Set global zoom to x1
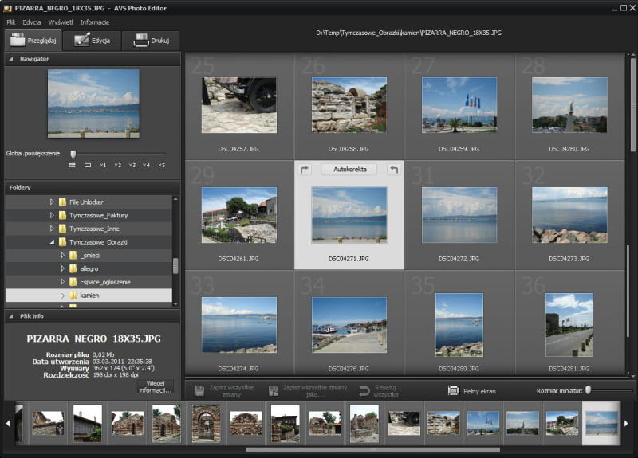 pyautogui.click(x=103, y=166)
